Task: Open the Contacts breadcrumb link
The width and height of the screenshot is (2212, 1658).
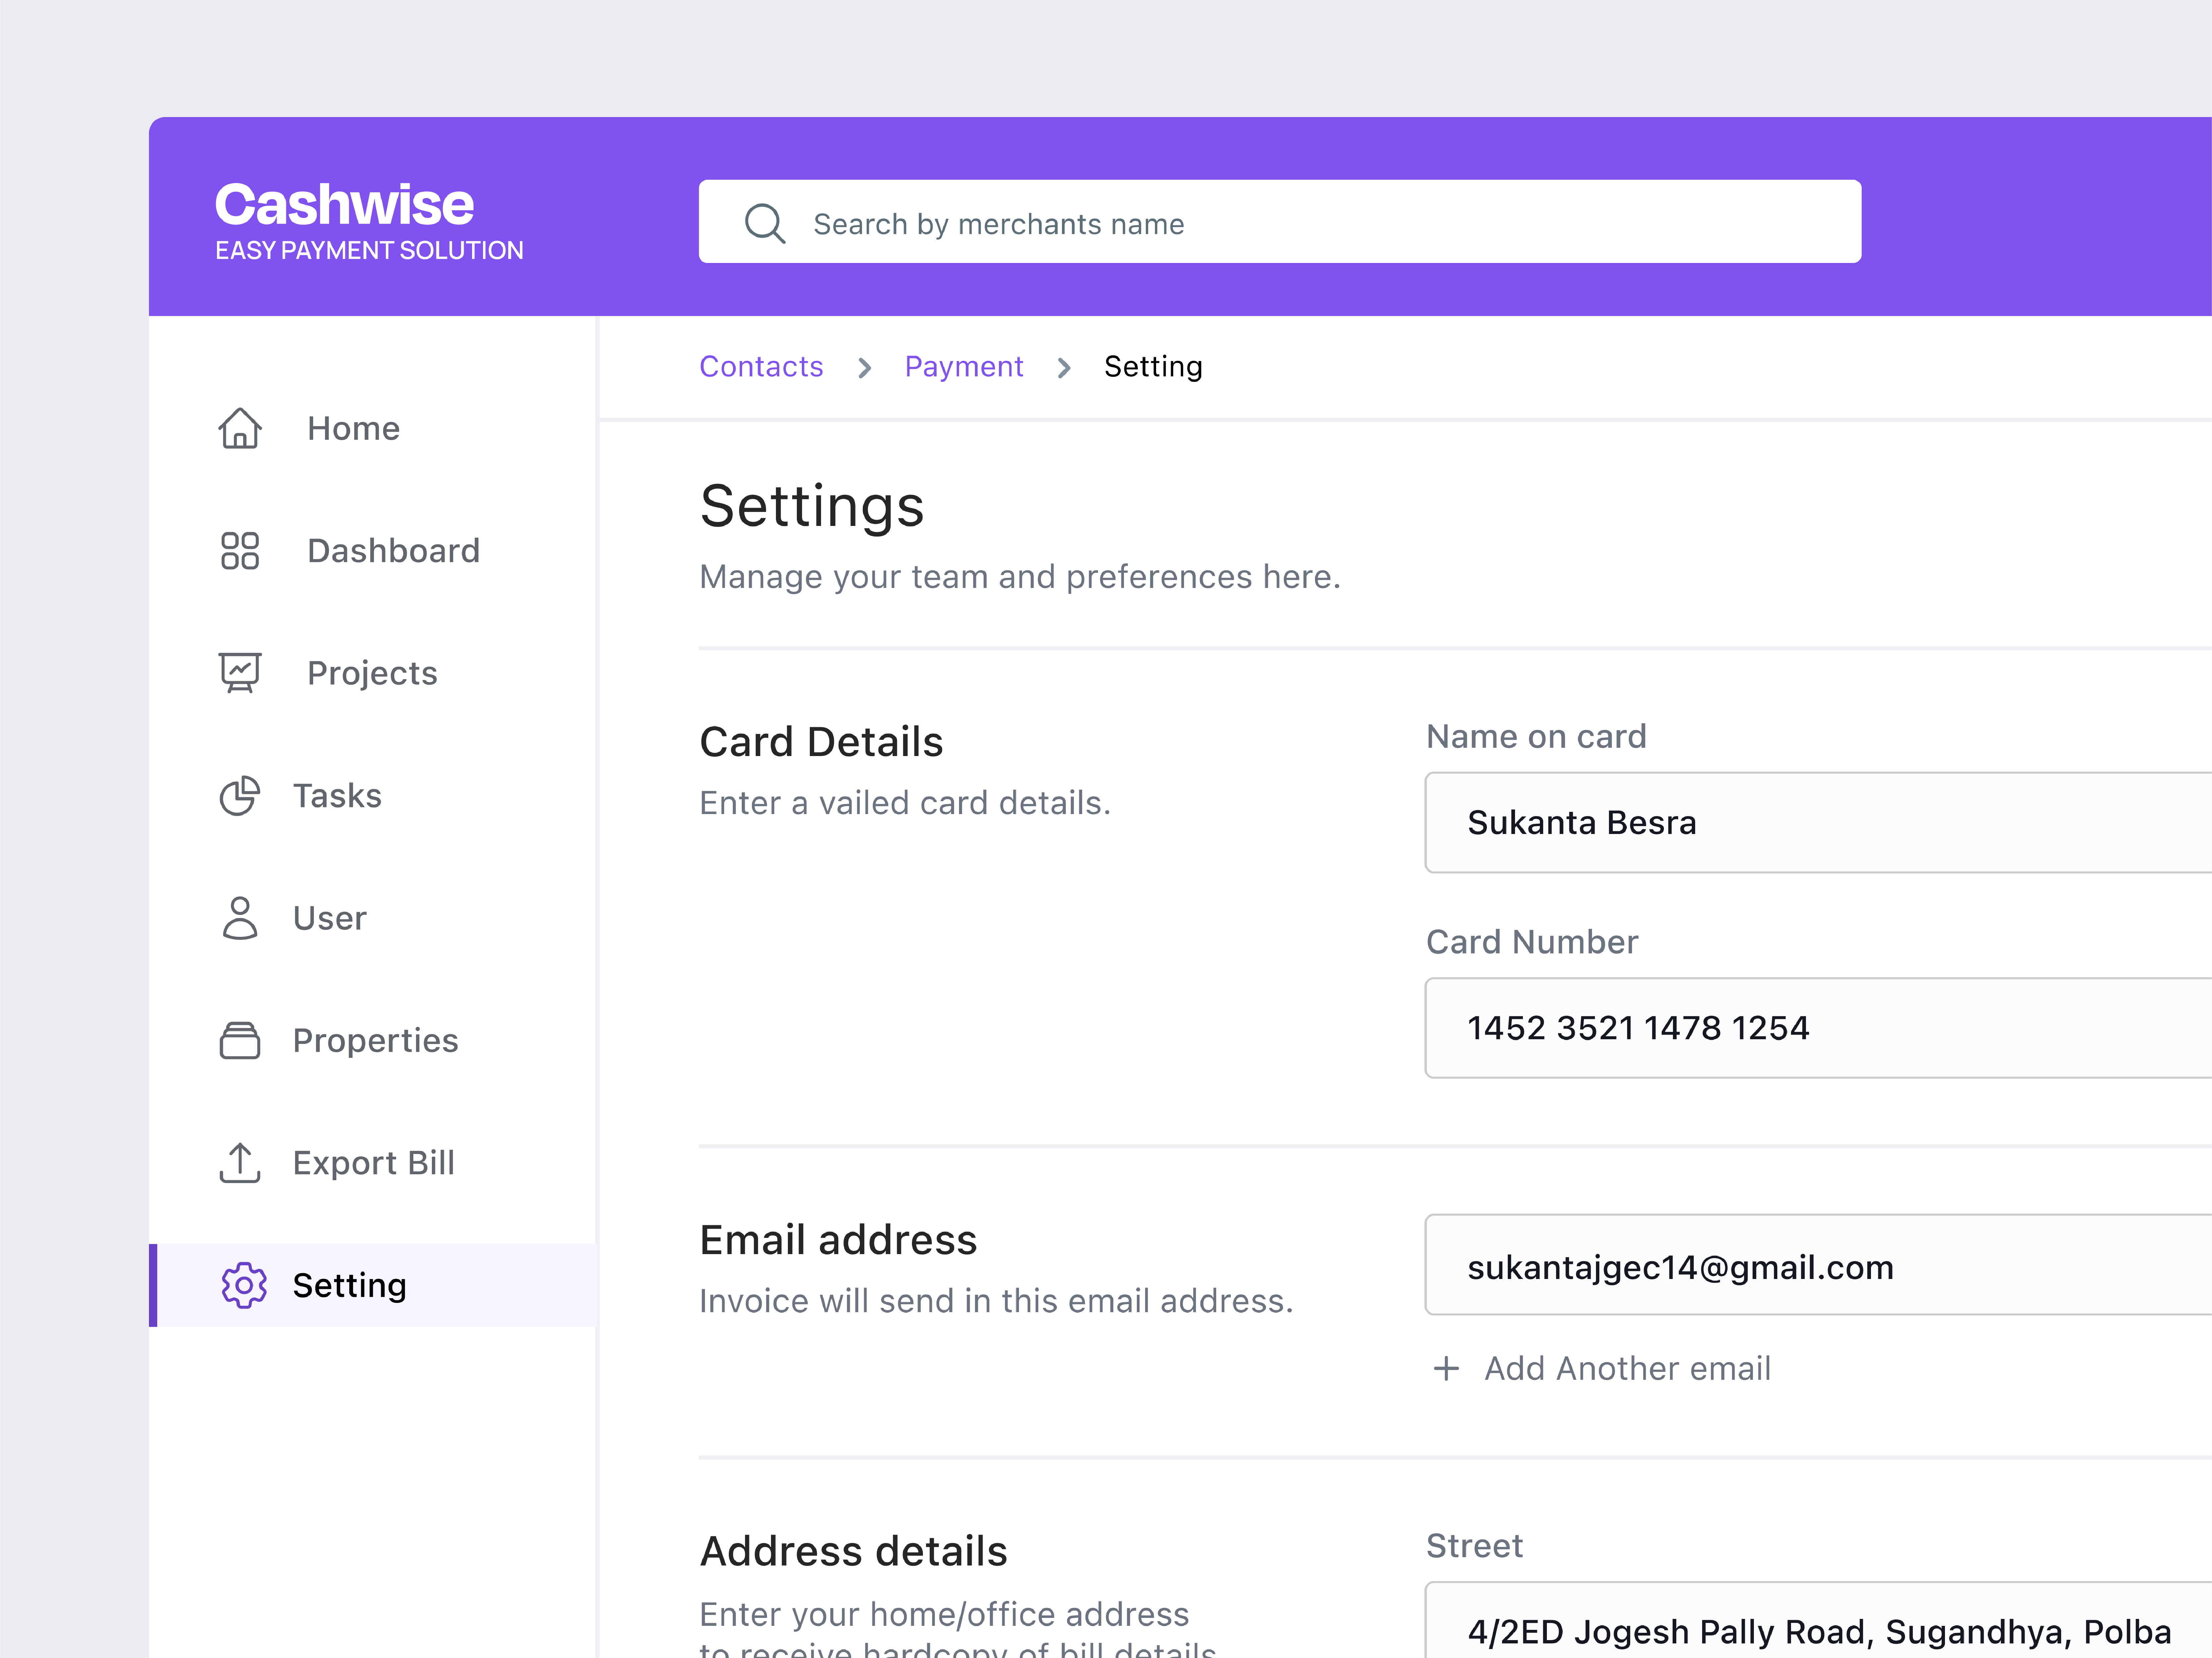Action: pos(761,367)
